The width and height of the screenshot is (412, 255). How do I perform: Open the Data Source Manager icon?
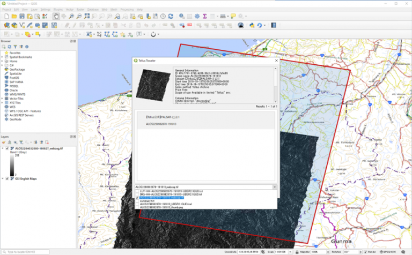(6, 25)
